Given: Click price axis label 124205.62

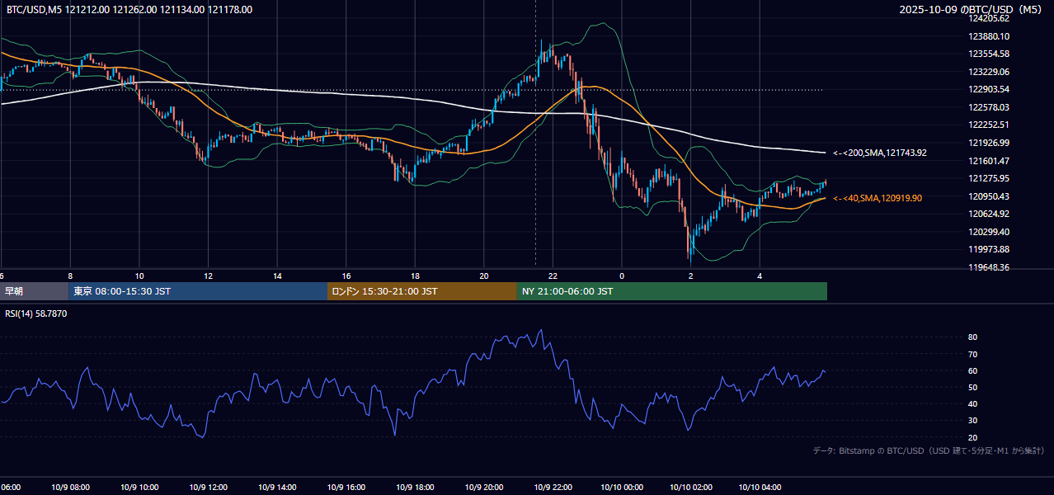Looking at the screenshot, I should (x=989, y=18).
